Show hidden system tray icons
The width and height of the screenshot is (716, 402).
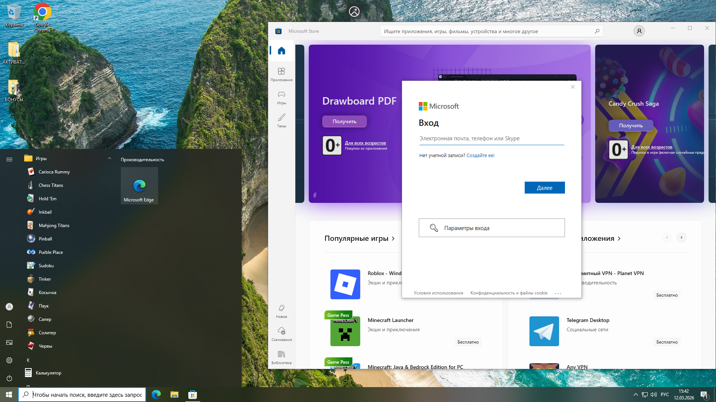pos(635,395)
